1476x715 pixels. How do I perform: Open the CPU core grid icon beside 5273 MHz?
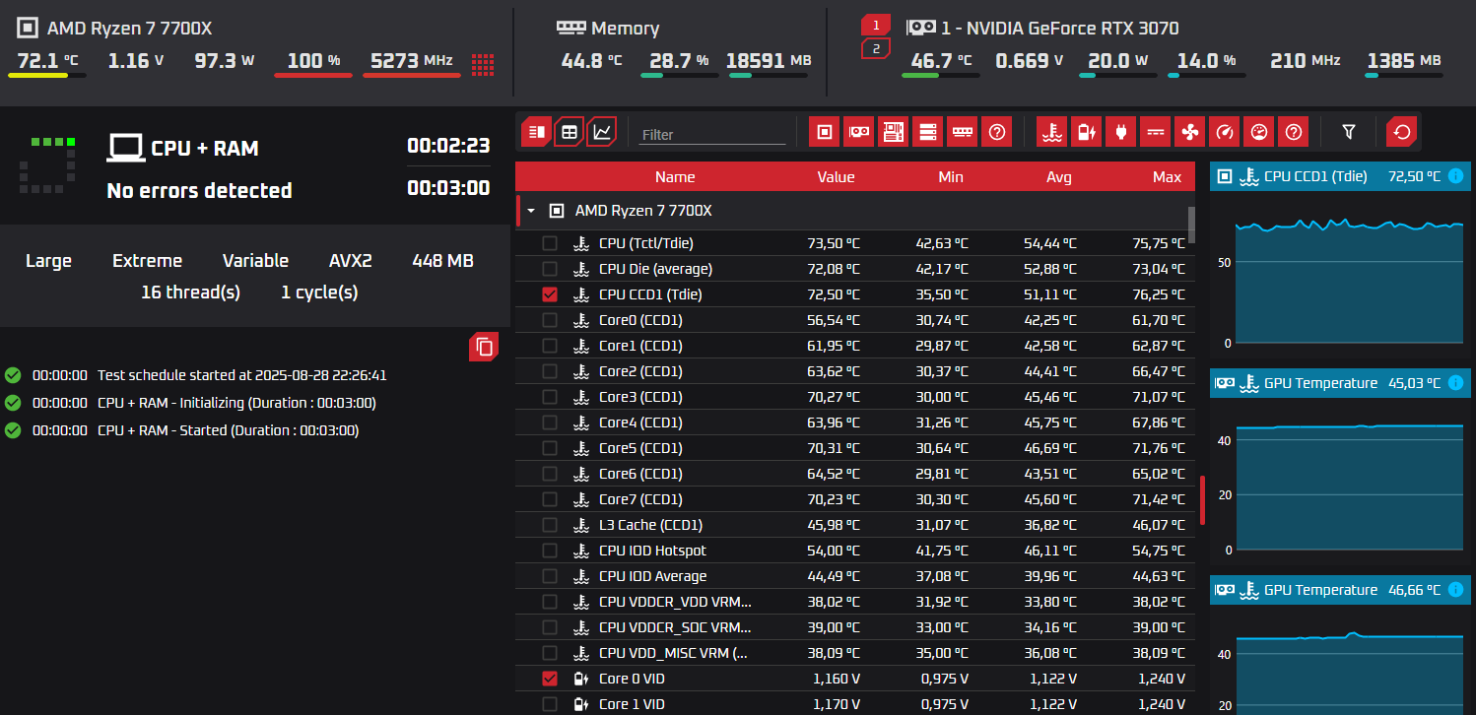[x=482, y=65]
